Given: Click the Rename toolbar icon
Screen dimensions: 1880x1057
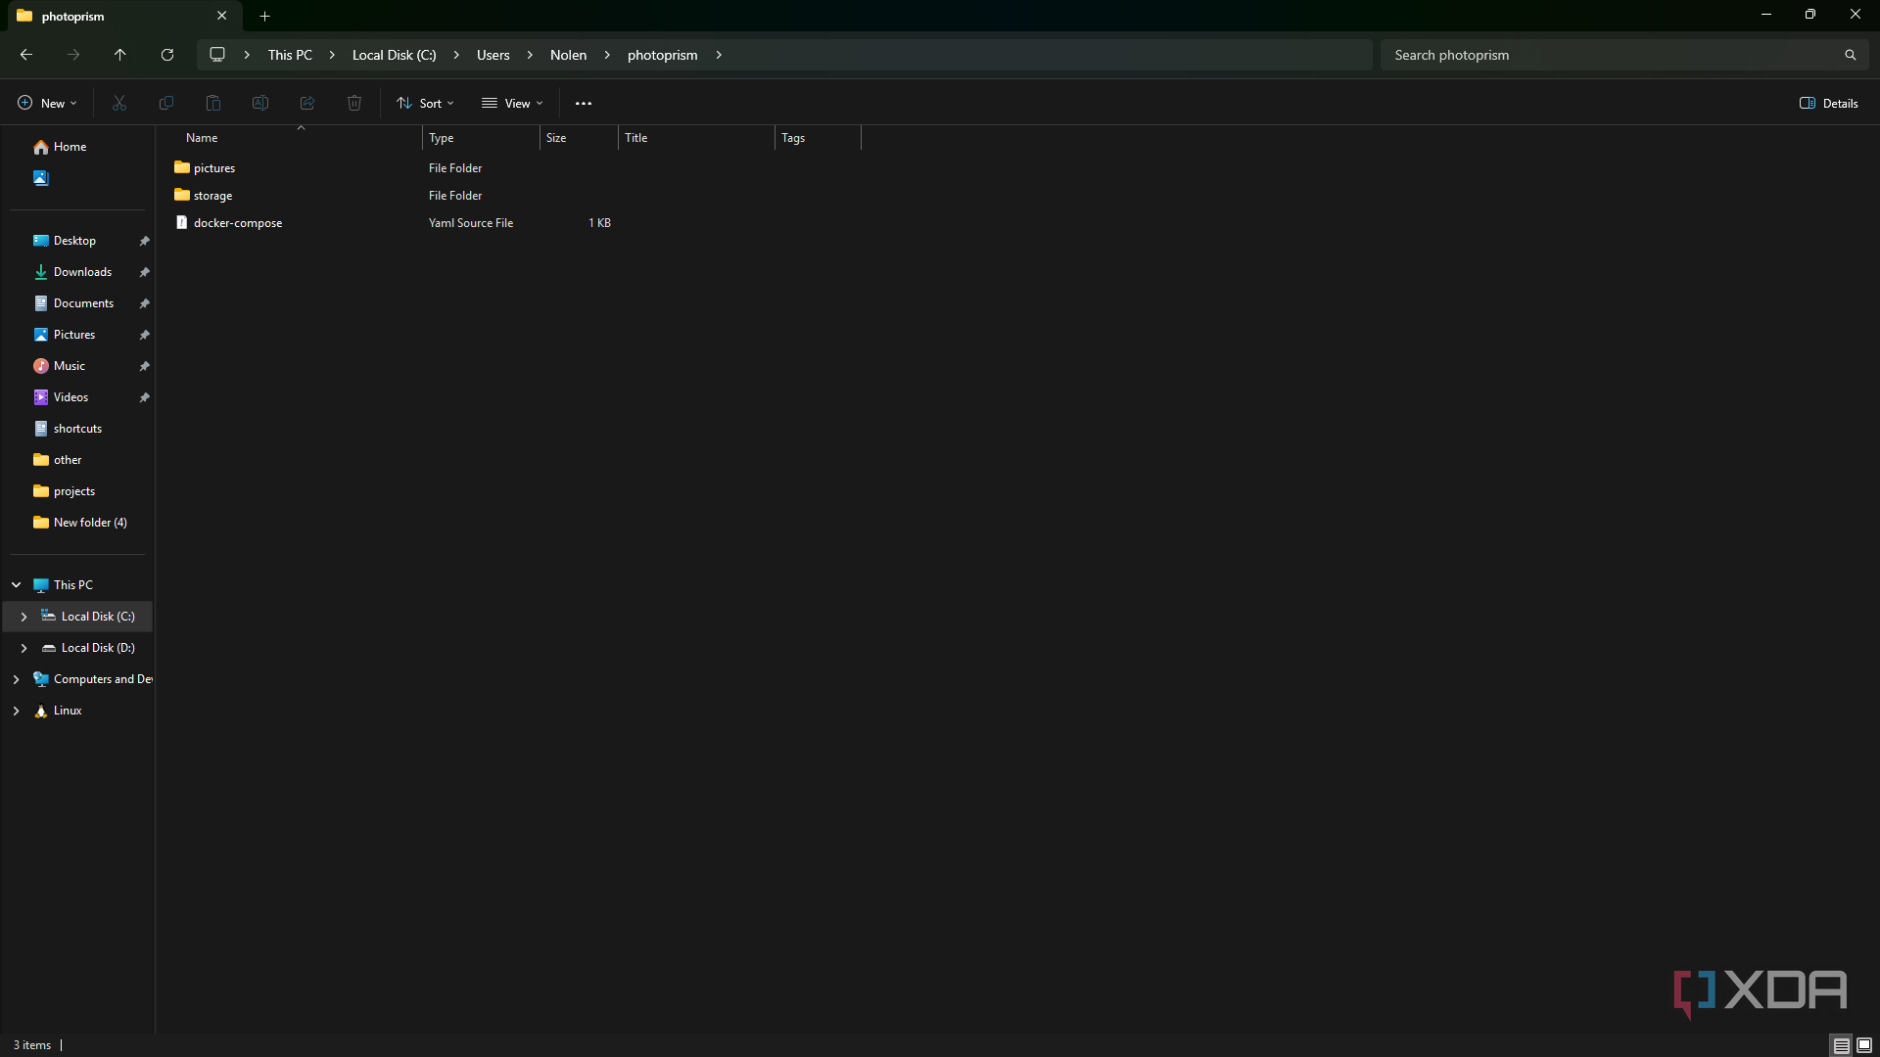Looking at the screenshot, I should (260, 103).
